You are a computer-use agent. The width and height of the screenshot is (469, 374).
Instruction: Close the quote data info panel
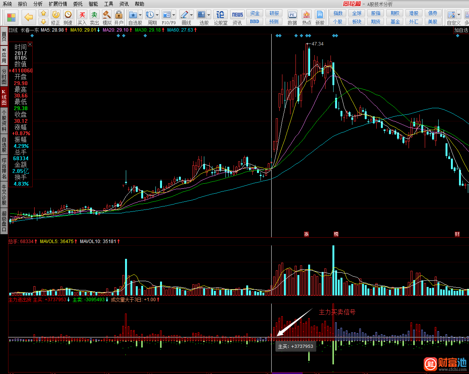tap(30, 45)
